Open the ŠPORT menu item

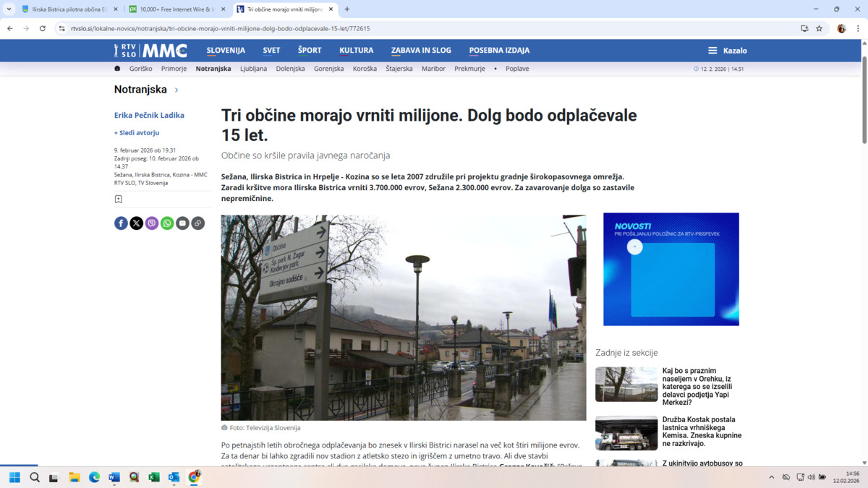(310, 51)
